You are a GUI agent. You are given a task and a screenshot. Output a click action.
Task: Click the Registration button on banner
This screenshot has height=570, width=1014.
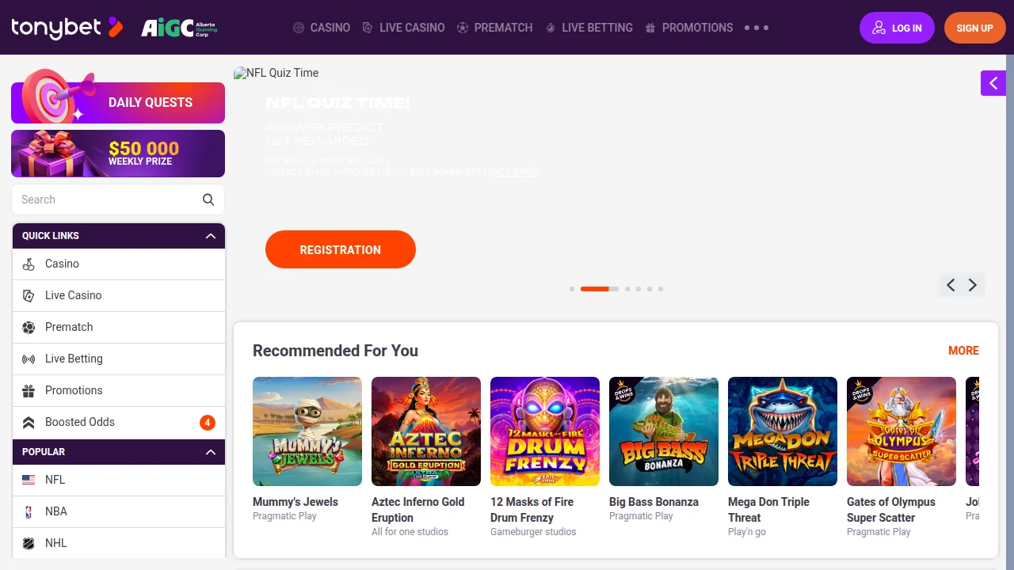(x=341, y=249)
